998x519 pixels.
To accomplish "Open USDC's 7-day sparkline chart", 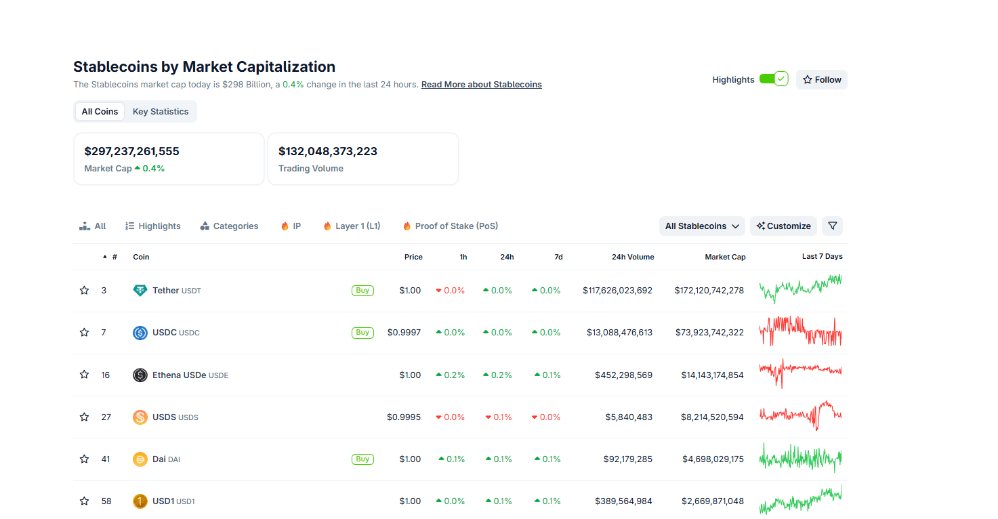I will (x=800, y=331).
